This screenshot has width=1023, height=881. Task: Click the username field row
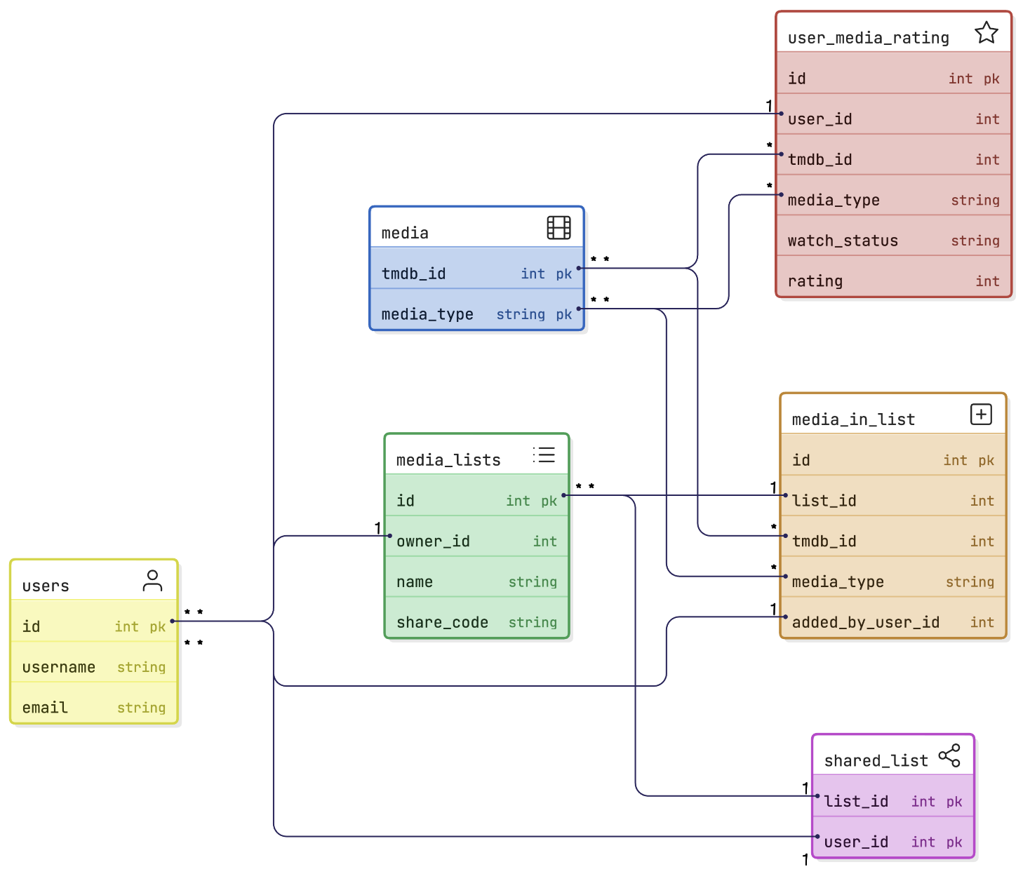click(94, 661)
